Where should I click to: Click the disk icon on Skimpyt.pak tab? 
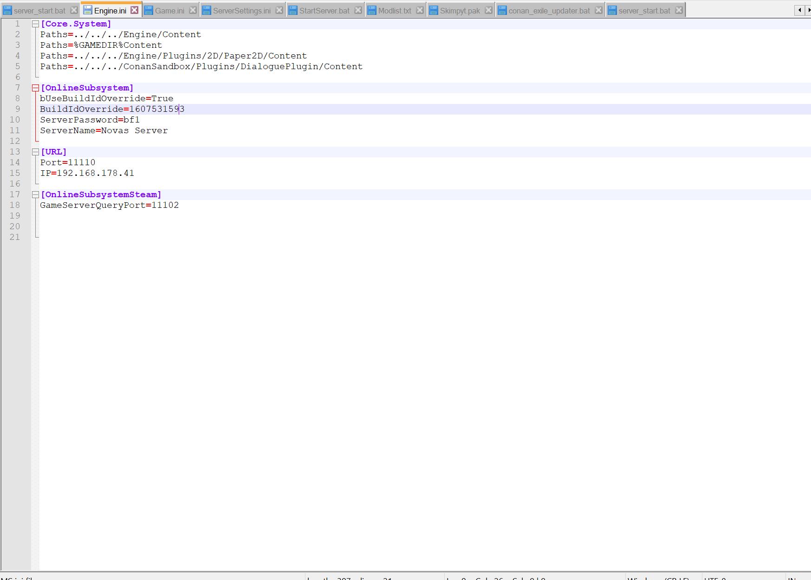coord(434,10)
